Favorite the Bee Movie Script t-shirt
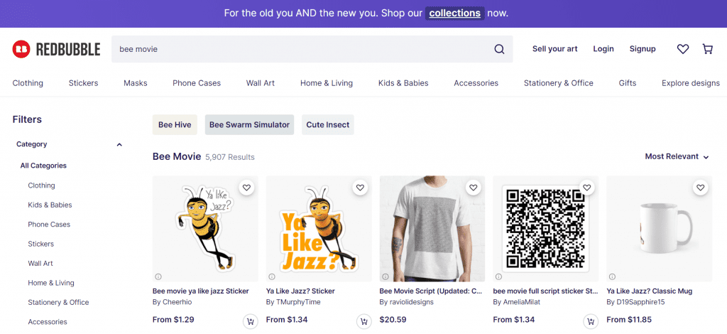The width and height of the screenshot is (727, 334). pyautogui.click(x=474, y=188)
